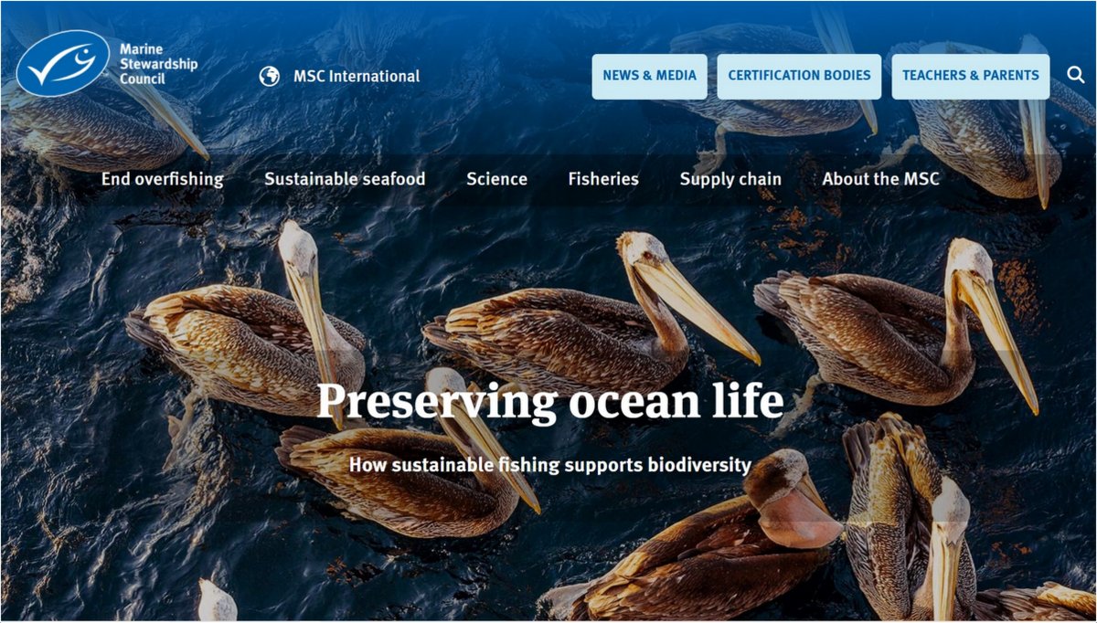The image size is (1097, 623).
Task: Select the Science navigation item
Action: coord(496,179)
